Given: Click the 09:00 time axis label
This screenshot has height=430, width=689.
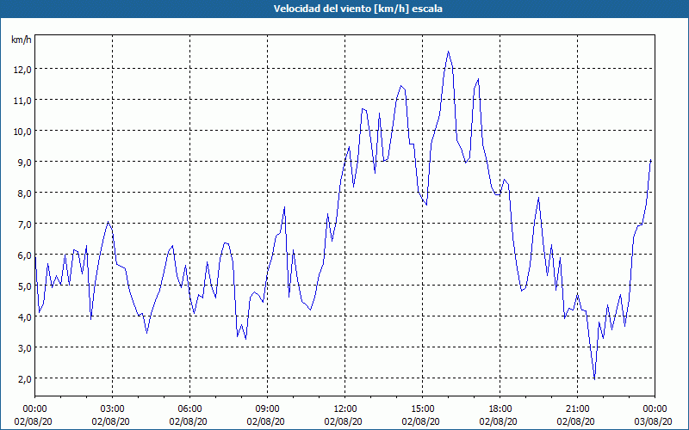Looking at the screenshot, I should click(267, 409).
